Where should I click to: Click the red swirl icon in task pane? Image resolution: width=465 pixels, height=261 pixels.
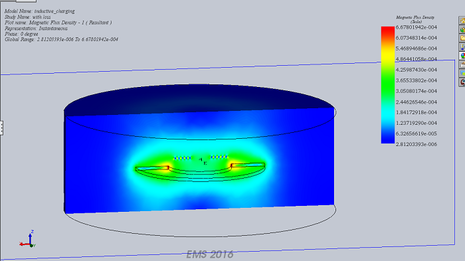(462, 82)
